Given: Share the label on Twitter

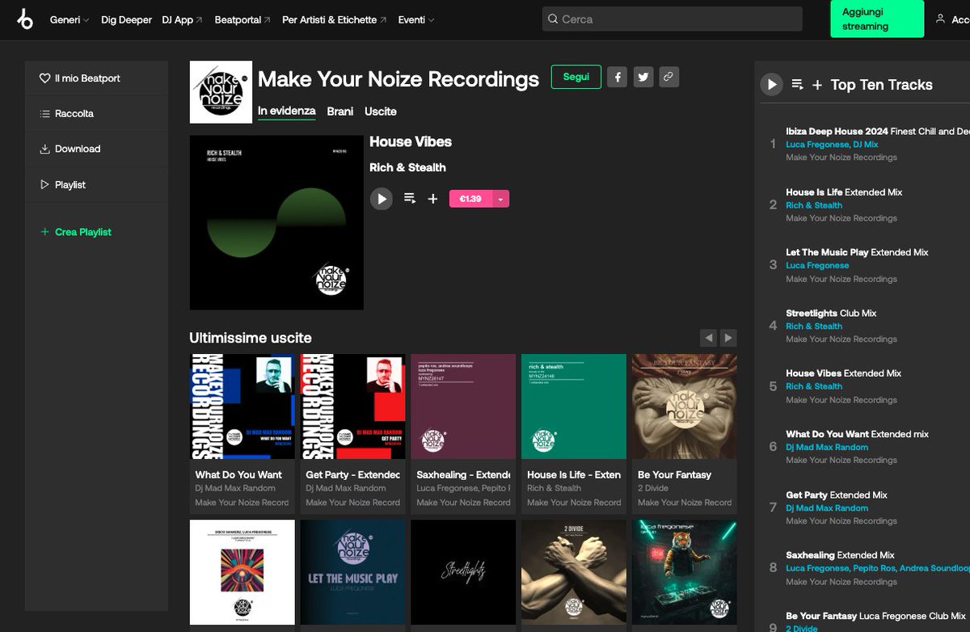Looking at the screenshot, I should pos(643,77).
